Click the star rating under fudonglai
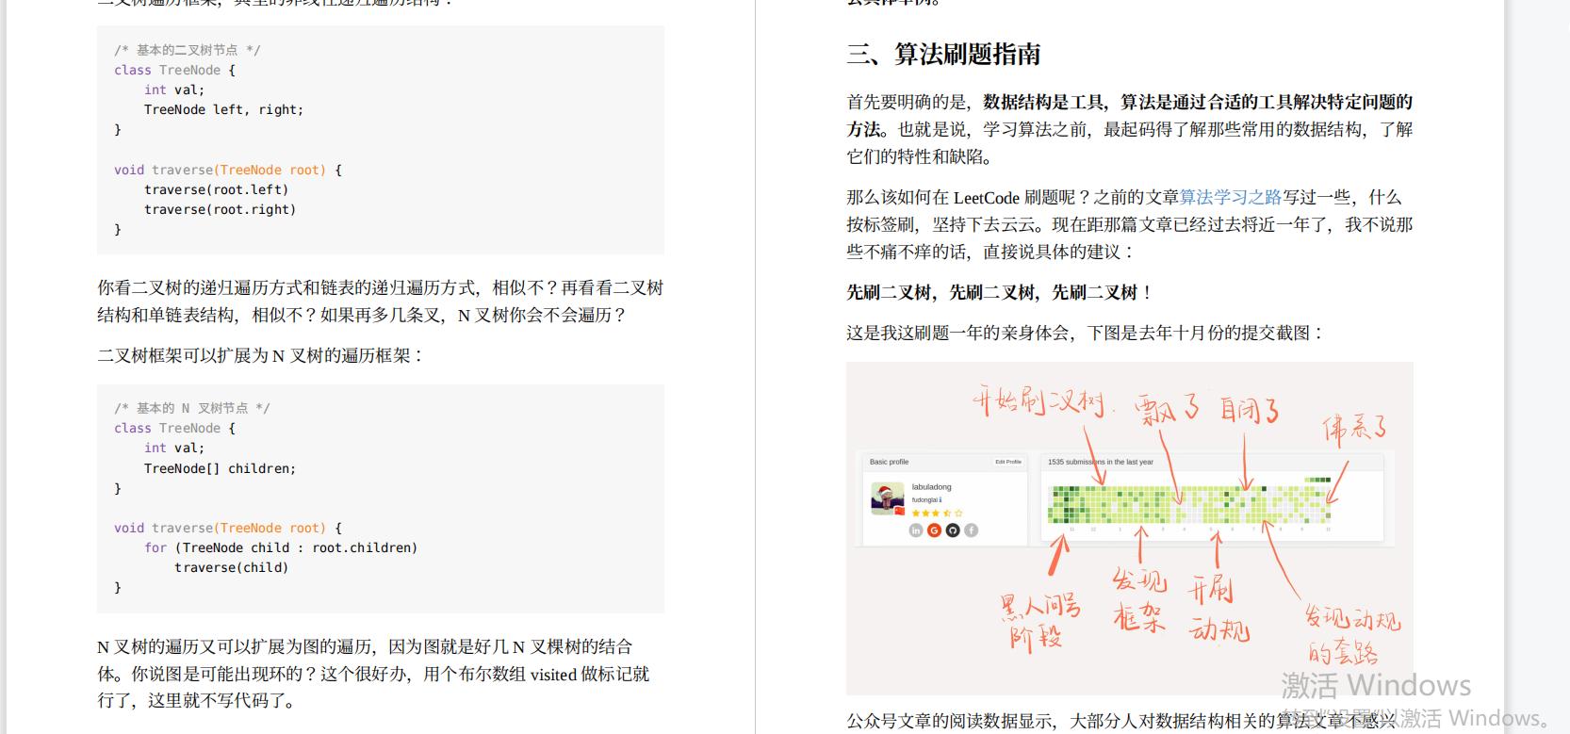This screenshot has height=734, width=1570. click(x=937, y=514)
